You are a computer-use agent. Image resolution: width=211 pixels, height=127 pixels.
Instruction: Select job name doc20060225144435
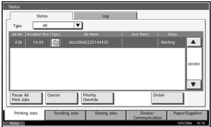tap(89, 42)
